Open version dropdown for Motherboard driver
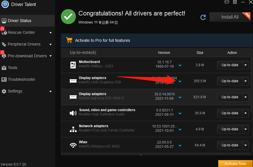The width and height of the screenshot is (253, 167). 180,66
